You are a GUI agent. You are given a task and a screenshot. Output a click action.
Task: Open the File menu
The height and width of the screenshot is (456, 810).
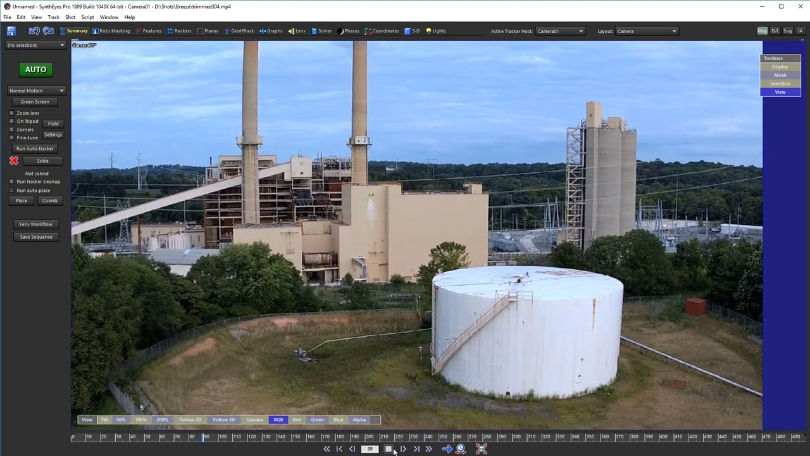[7, 17]
